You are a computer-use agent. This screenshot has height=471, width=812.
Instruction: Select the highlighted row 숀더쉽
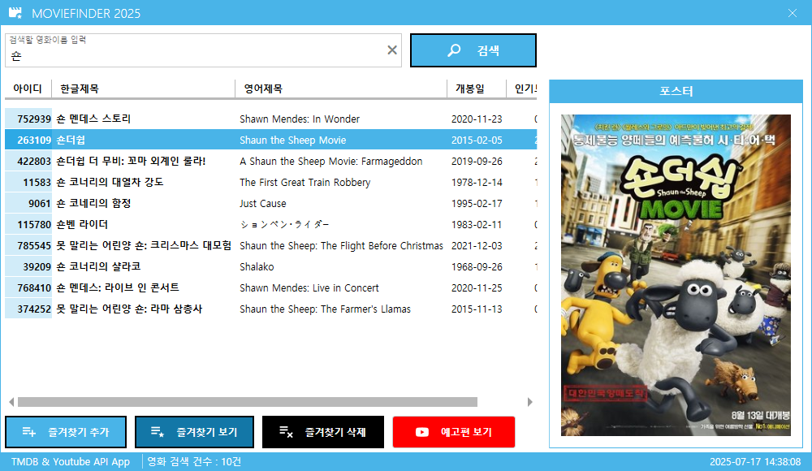(x=271, y=140)
